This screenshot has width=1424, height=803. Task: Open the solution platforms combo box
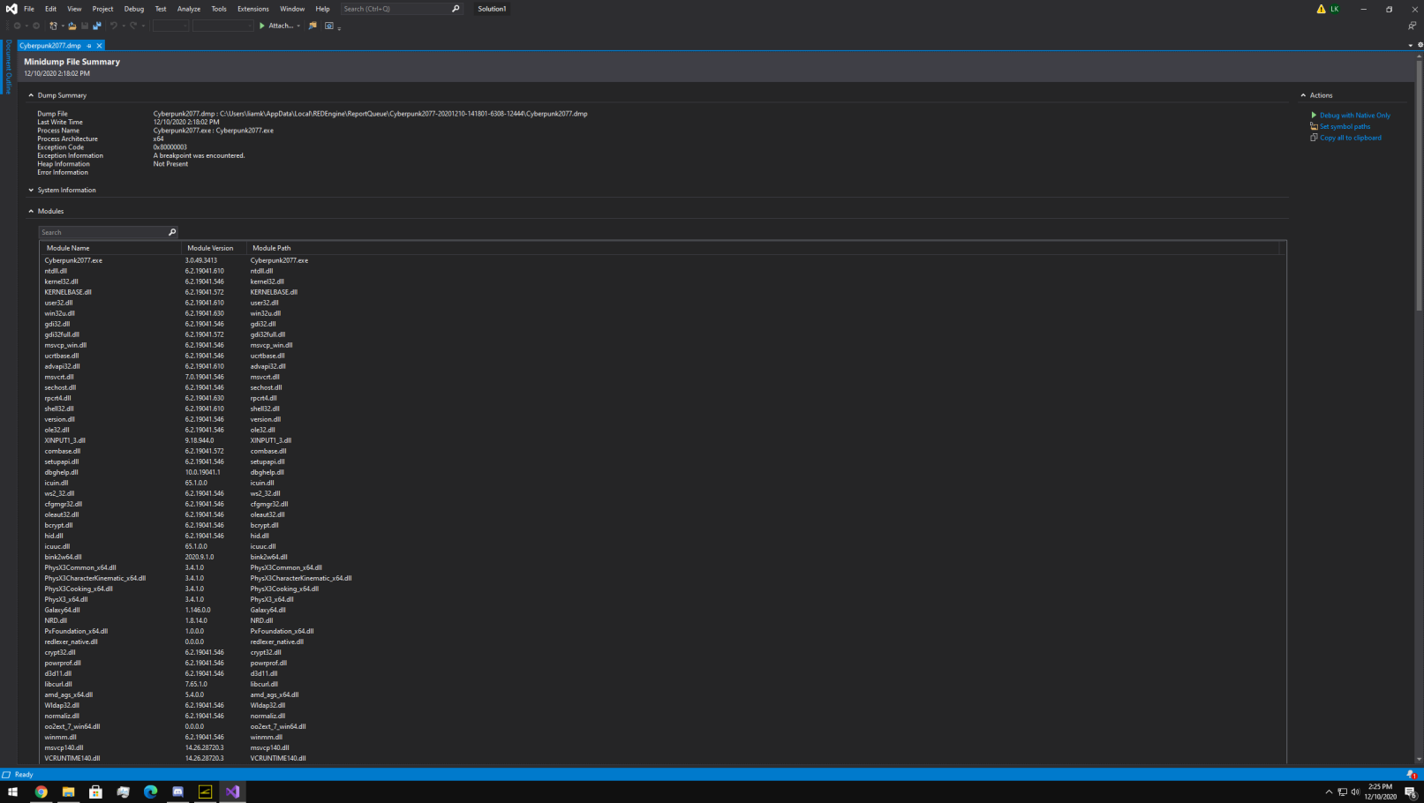(223, 26)
